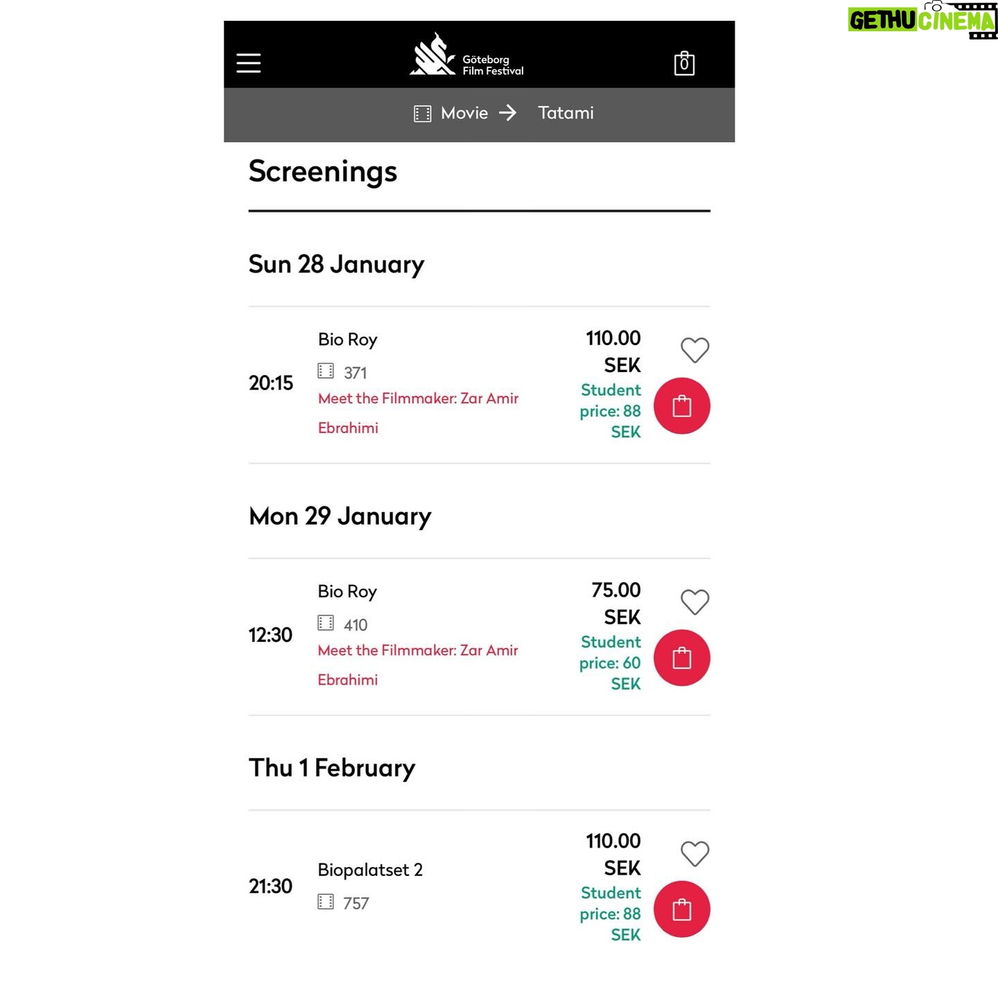Favorite the Thu 1 February screening
This screenshot has width=998, height=998.
(694, 853)
